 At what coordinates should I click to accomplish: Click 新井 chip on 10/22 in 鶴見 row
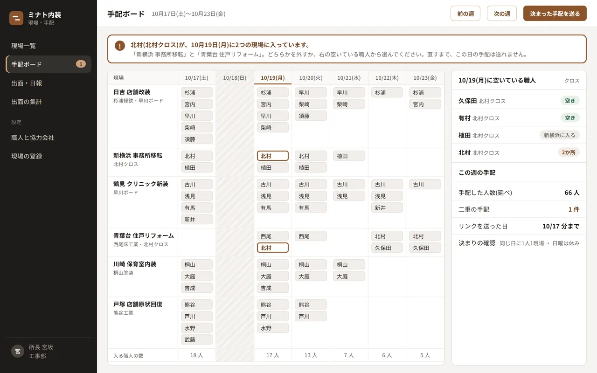(x=387, y=207)
